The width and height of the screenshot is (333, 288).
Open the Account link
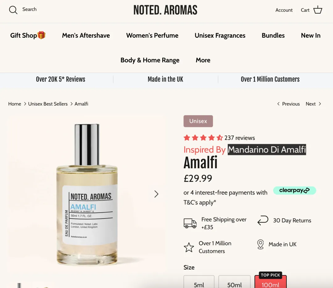284,10
